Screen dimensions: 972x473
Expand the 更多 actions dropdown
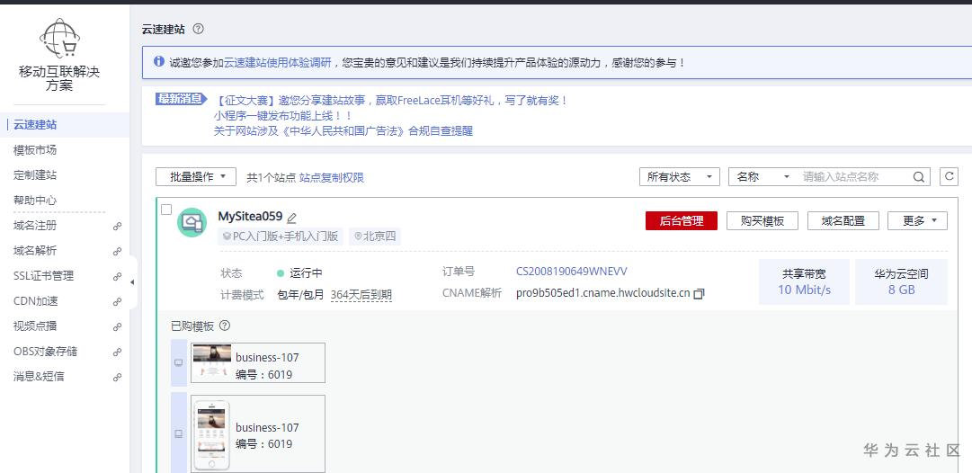coord(917,220)
